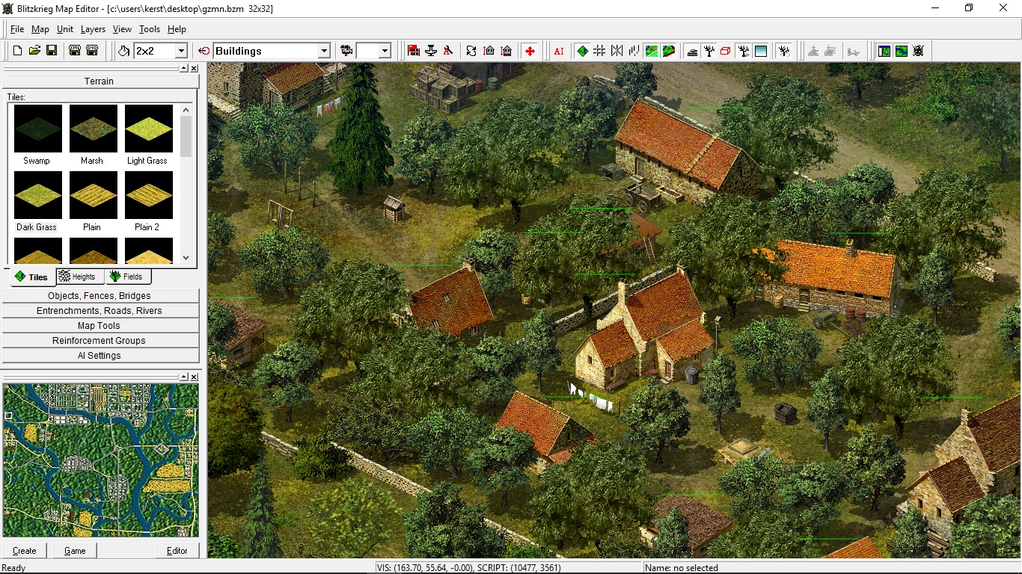The image size is (1022, 574).
Task: Open map file with folder icon
Action: (34, 51)
